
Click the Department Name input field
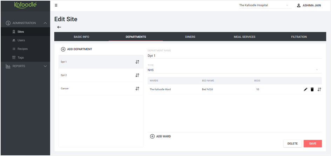235,56
